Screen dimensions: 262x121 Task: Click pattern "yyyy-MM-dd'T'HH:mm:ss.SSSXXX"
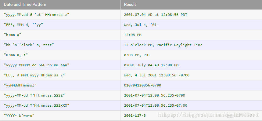(36, 105)
